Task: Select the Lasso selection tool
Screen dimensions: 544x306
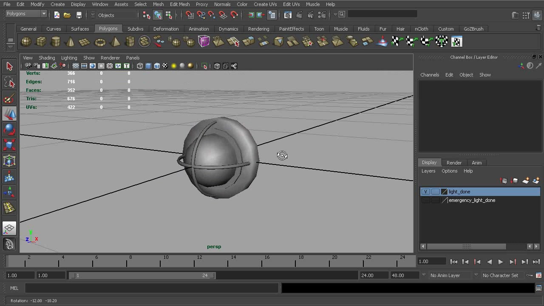Action: (9, 82)
